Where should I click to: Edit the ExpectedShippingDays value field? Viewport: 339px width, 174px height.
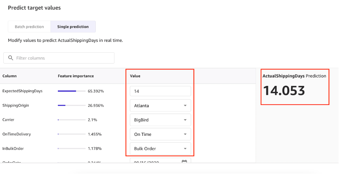click(161, 91)
